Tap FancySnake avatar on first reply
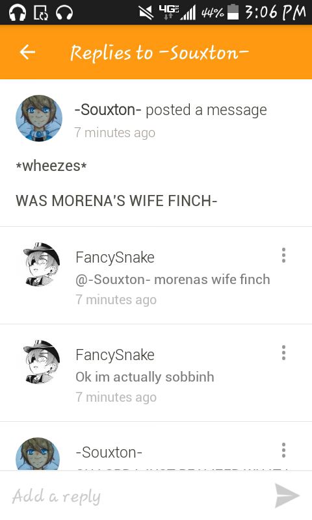Image resolution: width=312 pixels, height=520 pixels. pyautogui.click(x=42, y=265)
